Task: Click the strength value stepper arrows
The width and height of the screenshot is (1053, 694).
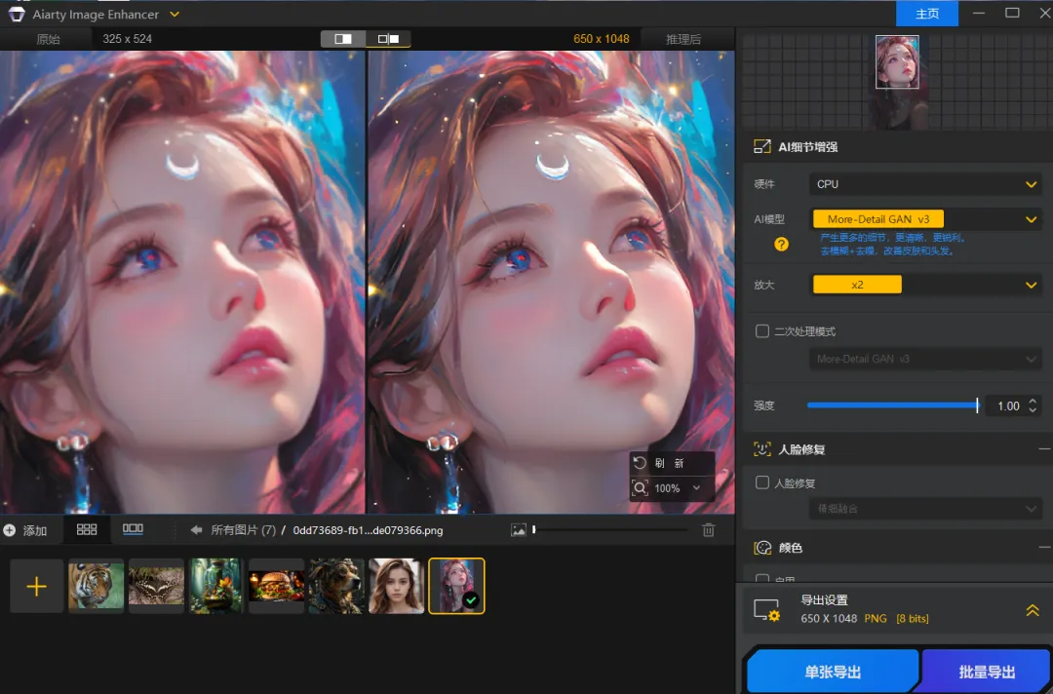Action: (1033, 405)
